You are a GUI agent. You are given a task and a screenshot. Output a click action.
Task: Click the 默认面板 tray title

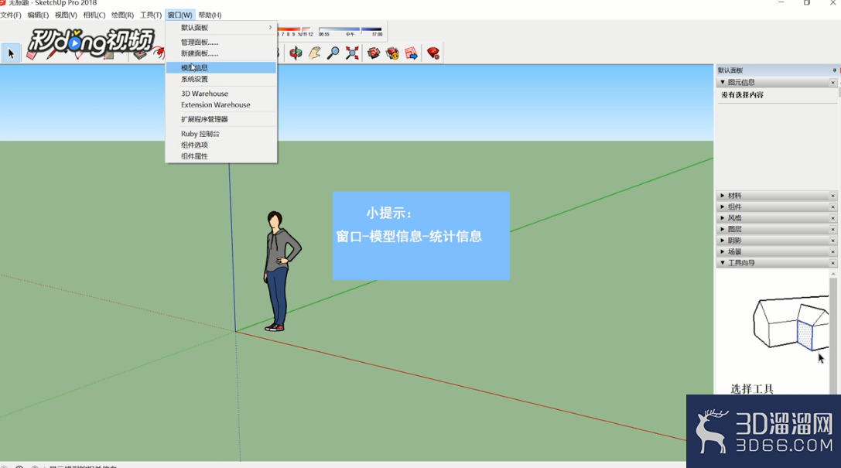[730, 70]
